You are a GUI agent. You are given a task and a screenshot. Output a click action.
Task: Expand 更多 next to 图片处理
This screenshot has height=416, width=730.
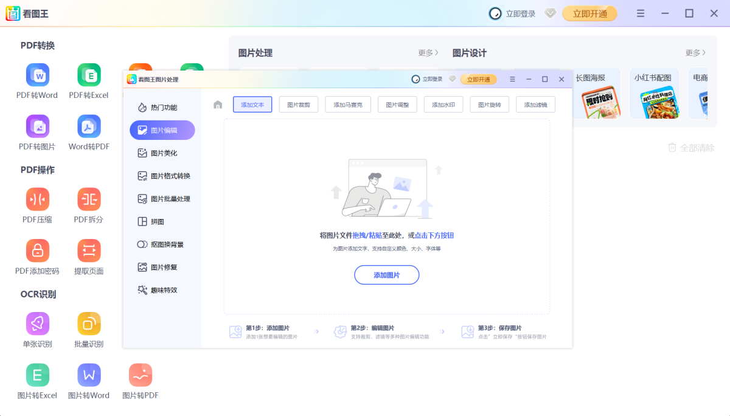428,53
